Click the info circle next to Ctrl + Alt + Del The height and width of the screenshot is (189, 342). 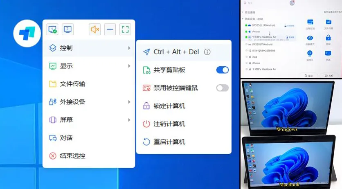pyautogui.click(x=207, y=52)
